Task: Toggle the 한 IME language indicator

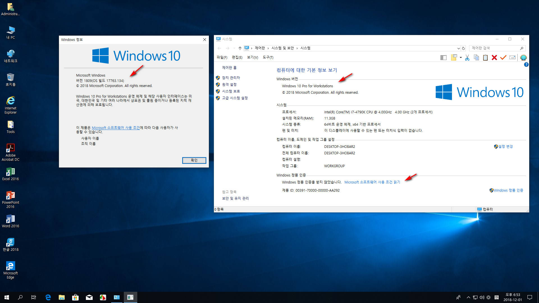Action: coord(496,297)
